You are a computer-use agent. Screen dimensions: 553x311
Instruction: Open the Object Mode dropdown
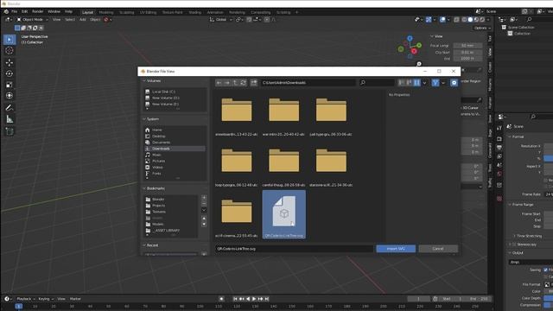[x=33, y=20]
